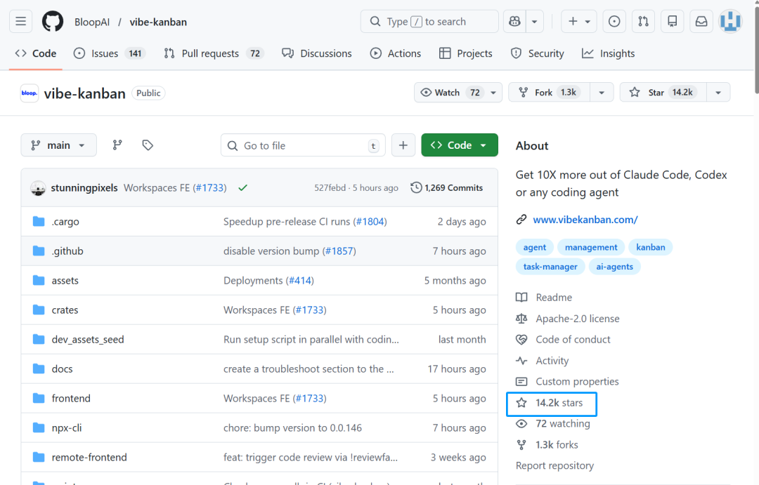759x485 pixels.
Task: Click the GitHub logo icon
Action: coord(53,22)
